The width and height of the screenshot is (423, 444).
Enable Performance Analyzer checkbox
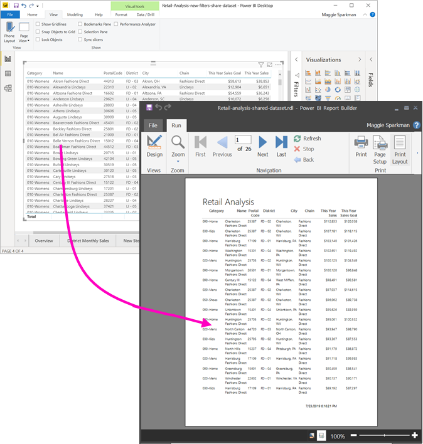[116, 24]
